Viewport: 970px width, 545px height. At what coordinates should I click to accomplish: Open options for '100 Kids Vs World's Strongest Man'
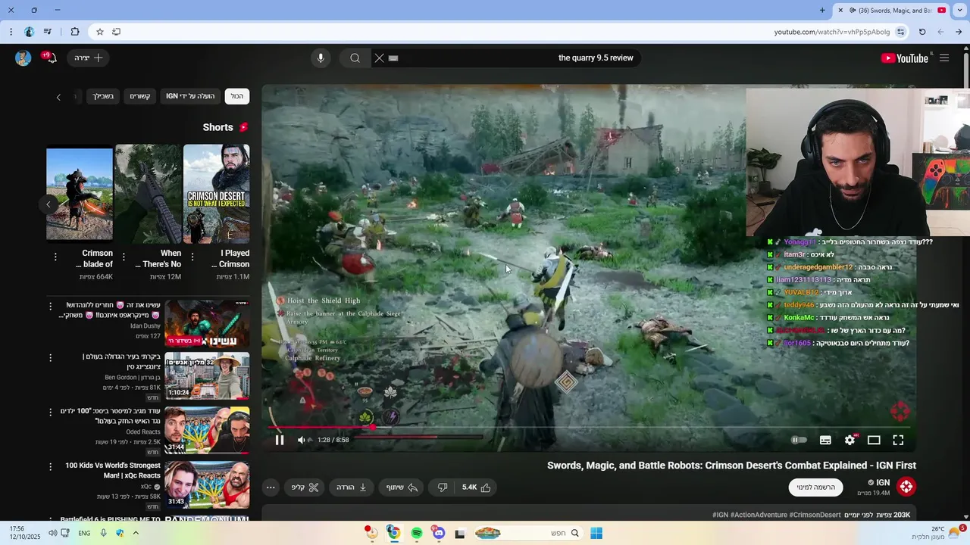tap(51, 467)
